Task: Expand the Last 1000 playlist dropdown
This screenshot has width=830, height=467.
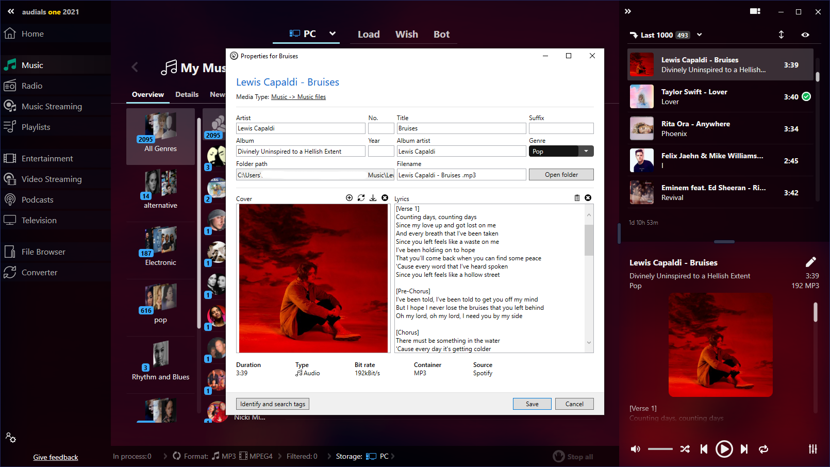Action: tap(700, 35)
